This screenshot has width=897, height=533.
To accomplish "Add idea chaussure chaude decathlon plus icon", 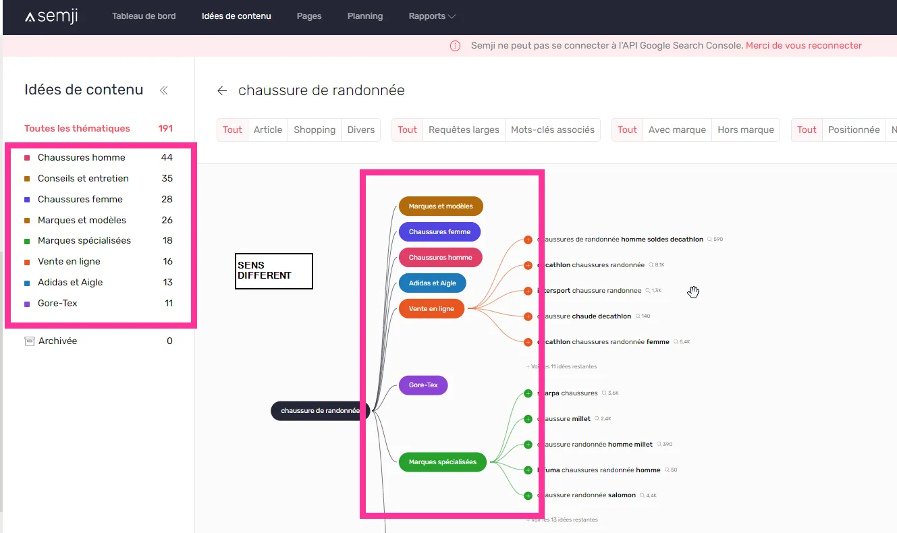I will [x=528, y=316].
